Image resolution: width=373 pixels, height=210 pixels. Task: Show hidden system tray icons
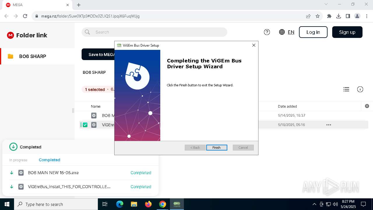[x=314, y=204]
